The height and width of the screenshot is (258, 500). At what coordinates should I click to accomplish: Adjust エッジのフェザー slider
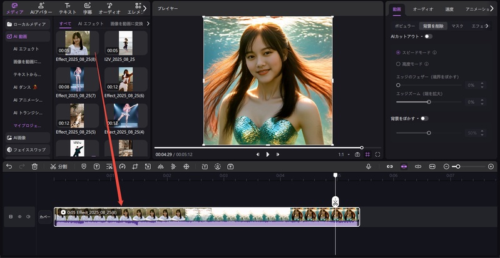pyautogui.click(x=429, y=85)
